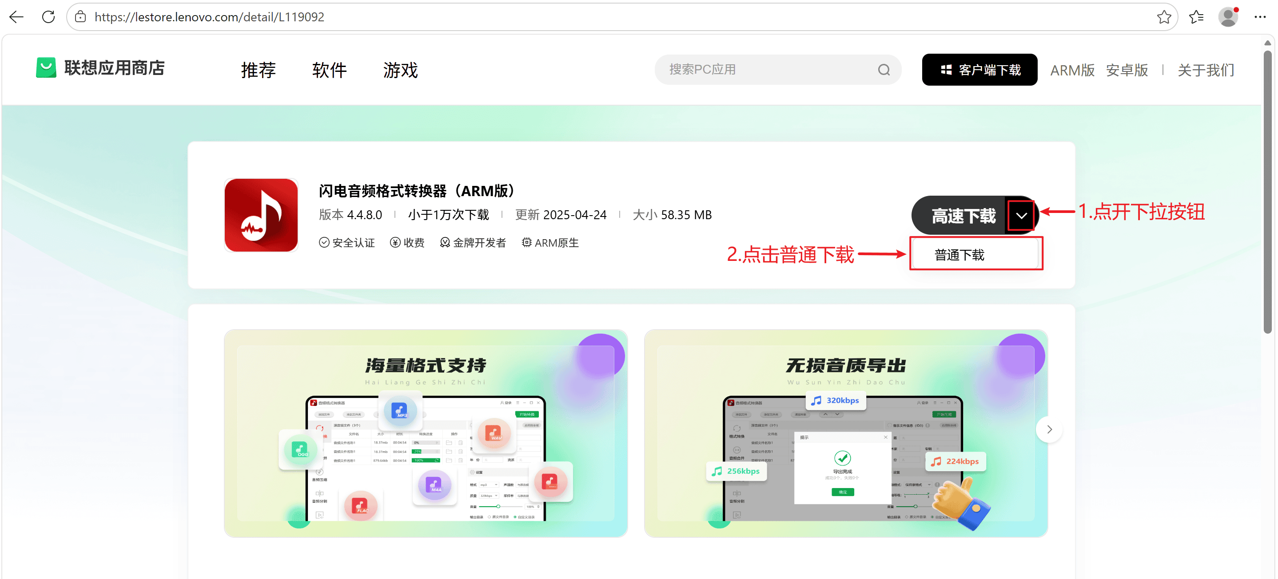Click the 安全认证 badge
This screenshot has height=579, width=1278.
347,242
